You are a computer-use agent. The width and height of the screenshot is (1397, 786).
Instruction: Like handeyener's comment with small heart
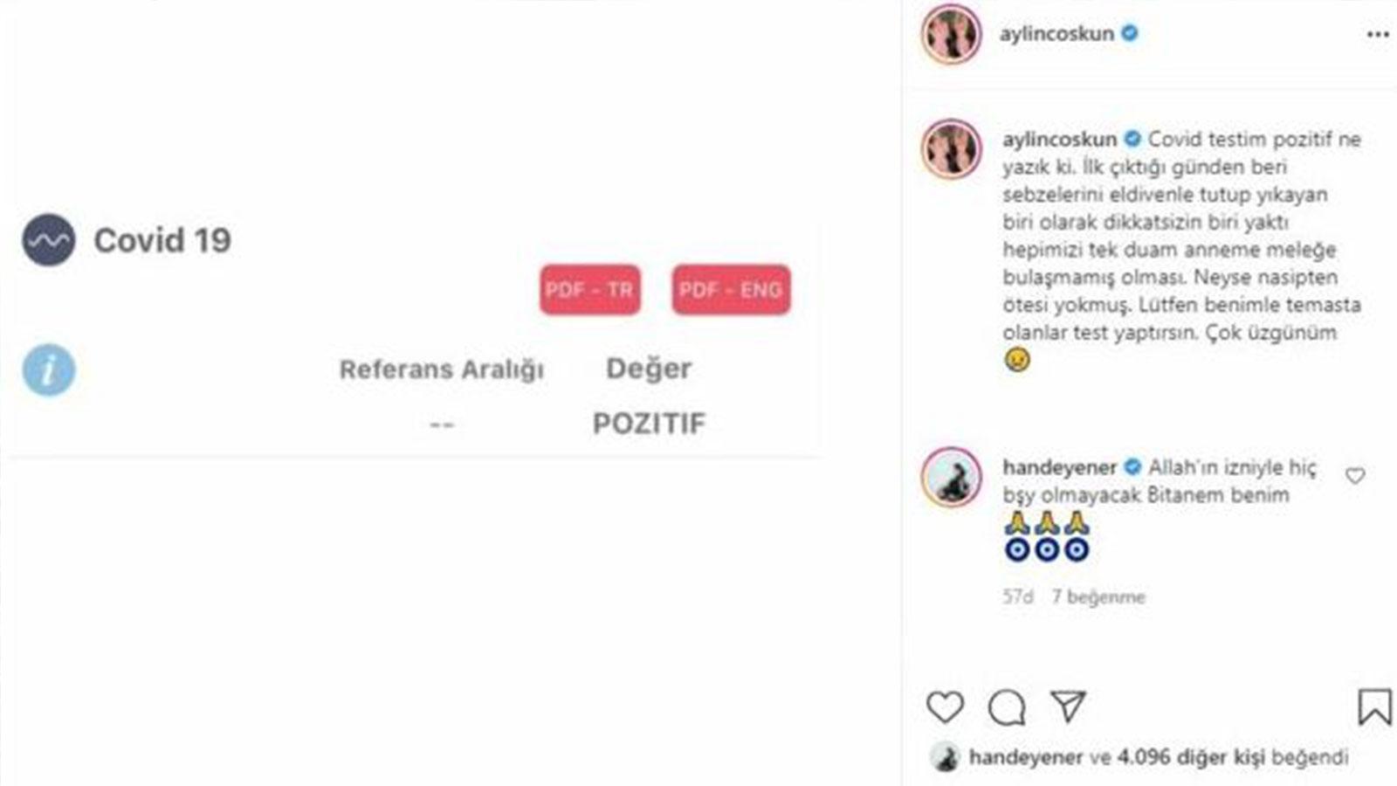1355,476
